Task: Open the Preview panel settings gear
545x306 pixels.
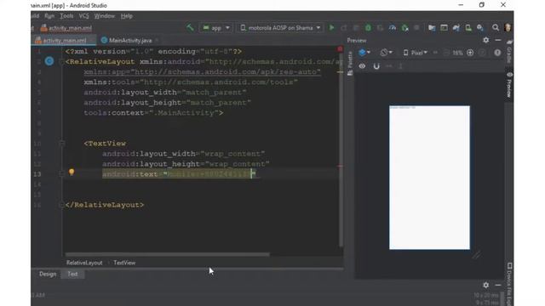Action: [x=486, y=40]
